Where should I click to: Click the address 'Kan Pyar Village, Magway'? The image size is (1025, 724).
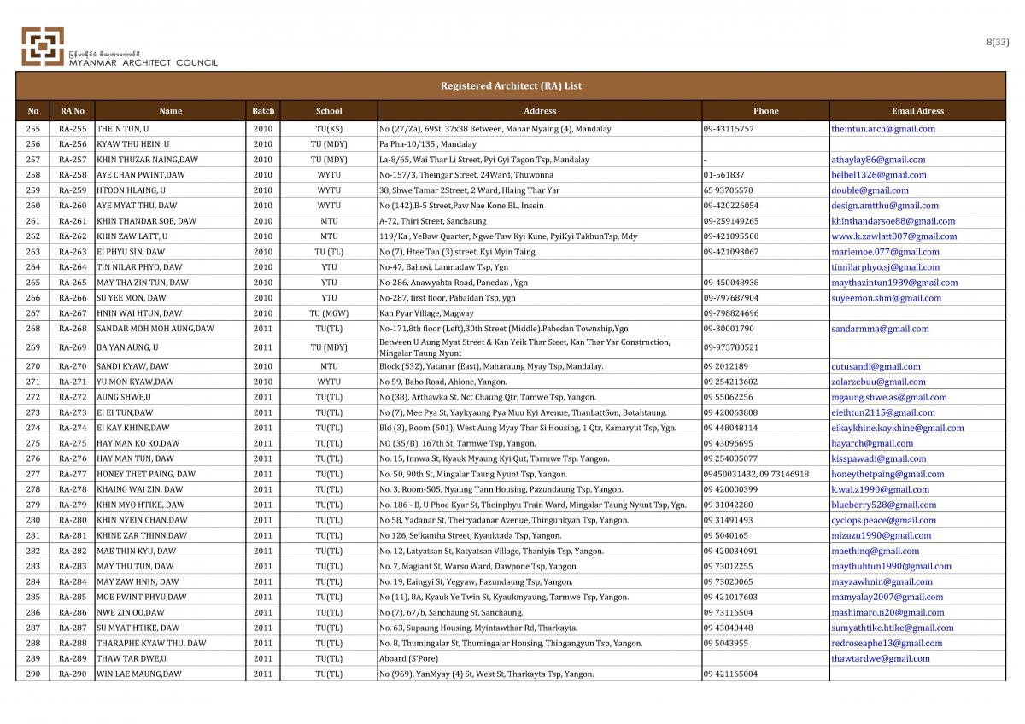(427, 313)
